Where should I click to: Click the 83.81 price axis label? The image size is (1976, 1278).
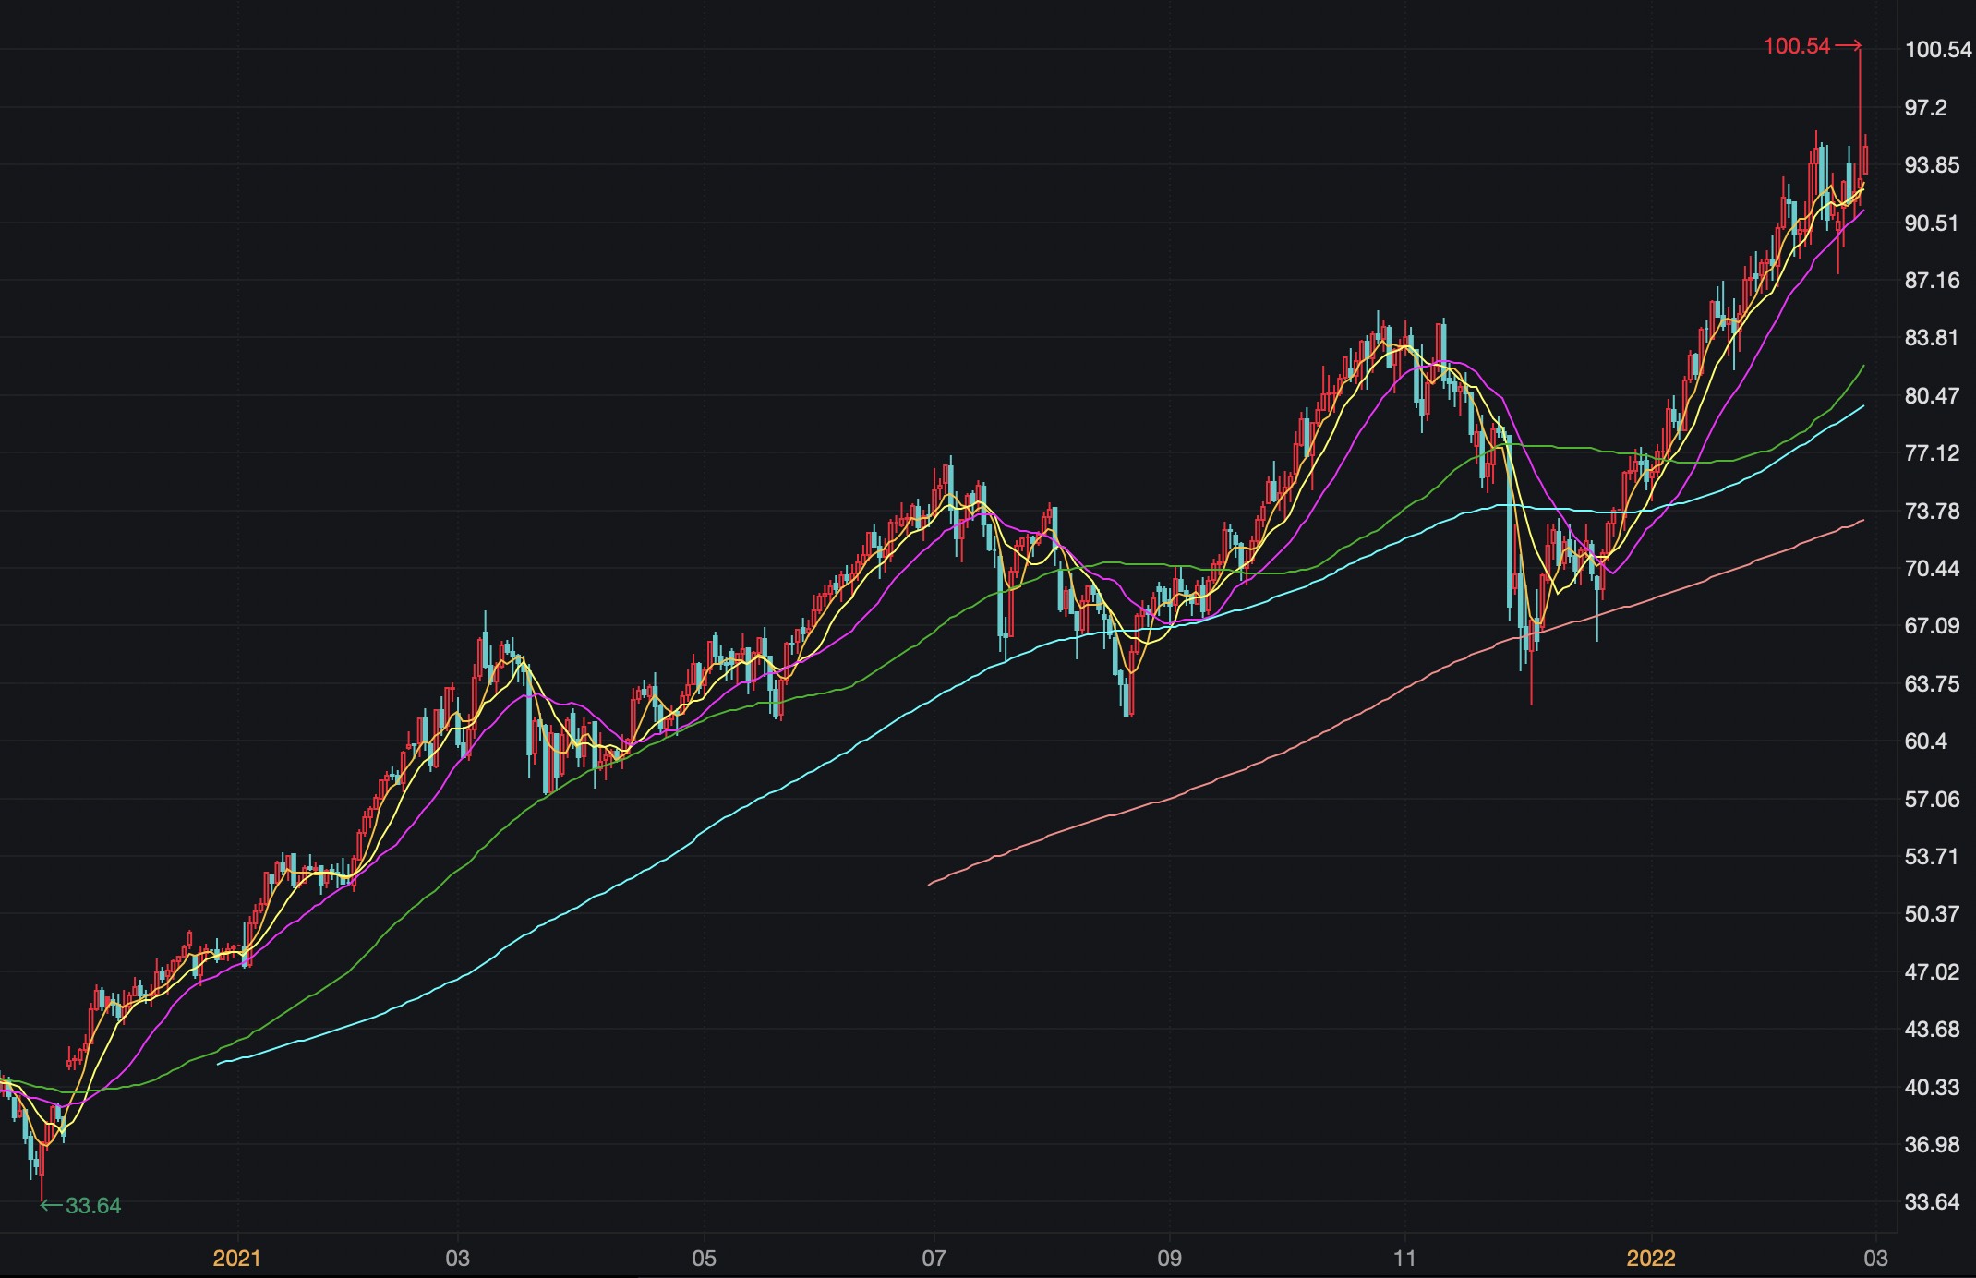(1931, 338)
